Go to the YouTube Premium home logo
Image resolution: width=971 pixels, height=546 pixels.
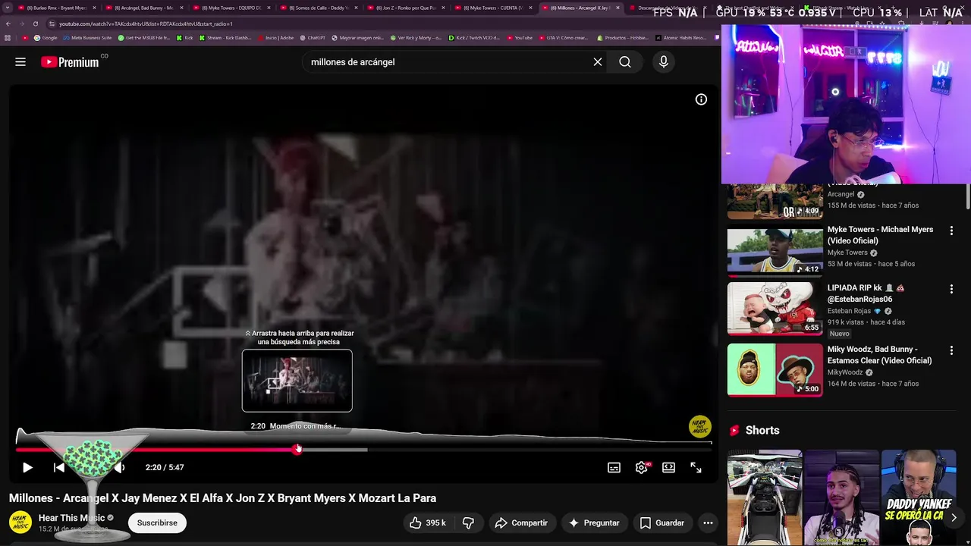(x=70, y=62)
